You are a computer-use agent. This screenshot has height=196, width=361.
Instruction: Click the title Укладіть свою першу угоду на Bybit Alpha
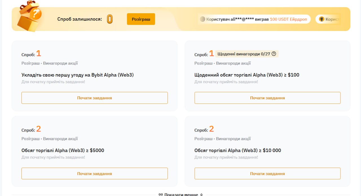pos(78,75)
